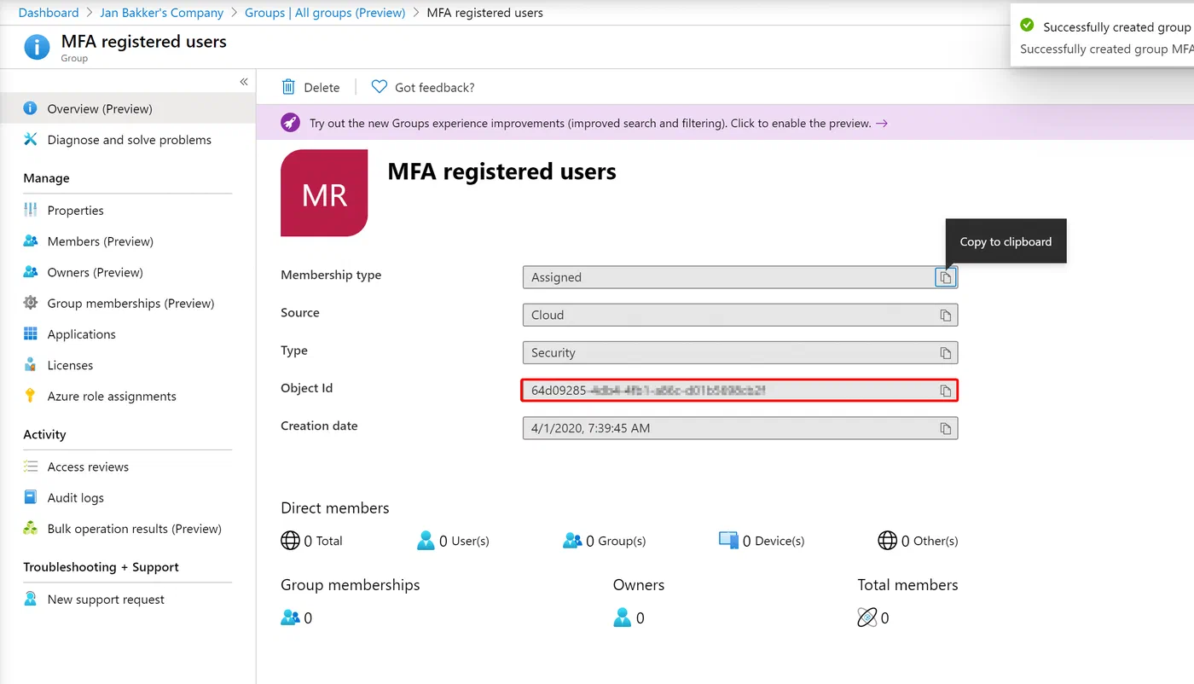Screen dimensions: 1194x684
Task: Copy the Object Id to clipboard
Action: [945, 390]
